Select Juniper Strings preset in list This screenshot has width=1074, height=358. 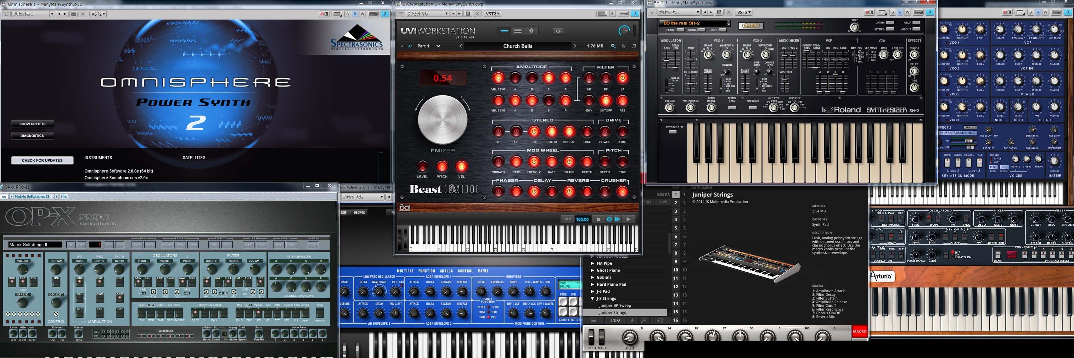[625, 313]
